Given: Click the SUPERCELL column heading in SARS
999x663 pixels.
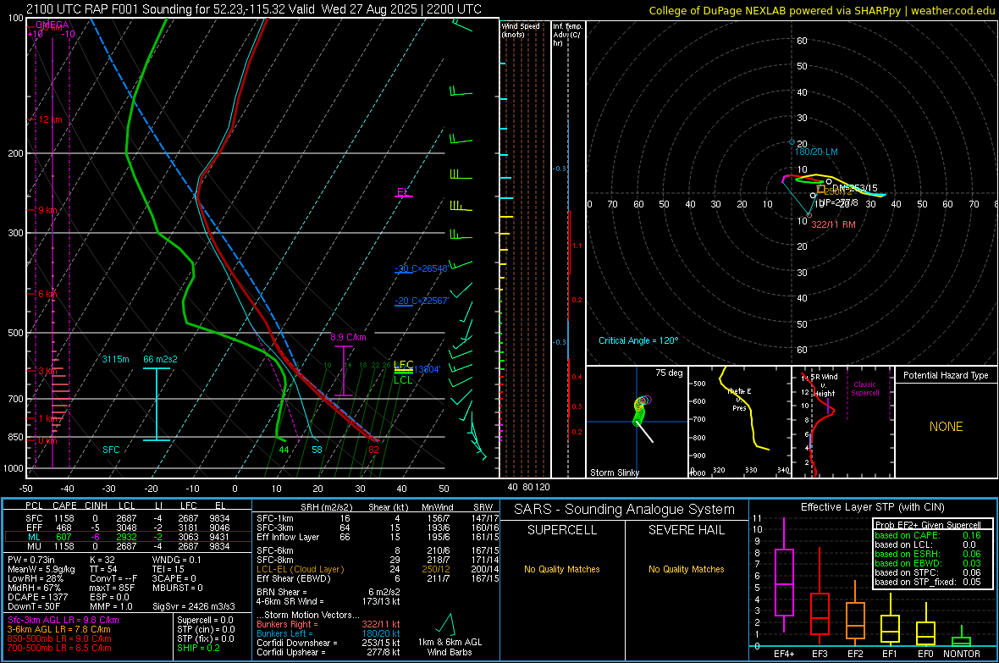Looking at the screenshot, I should tap(562, 530).
